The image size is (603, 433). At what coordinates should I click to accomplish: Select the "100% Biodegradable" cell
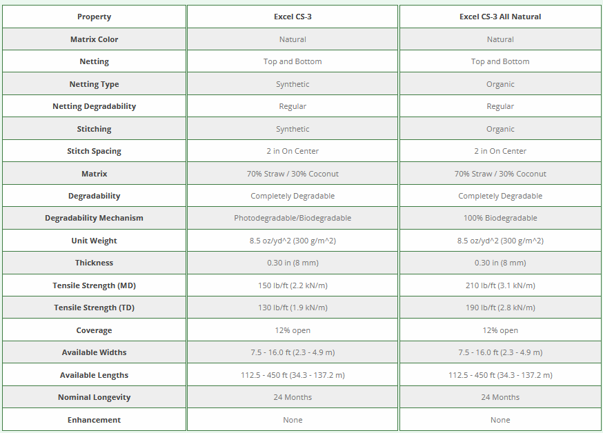pyautogui.click(x=500, y=218)
